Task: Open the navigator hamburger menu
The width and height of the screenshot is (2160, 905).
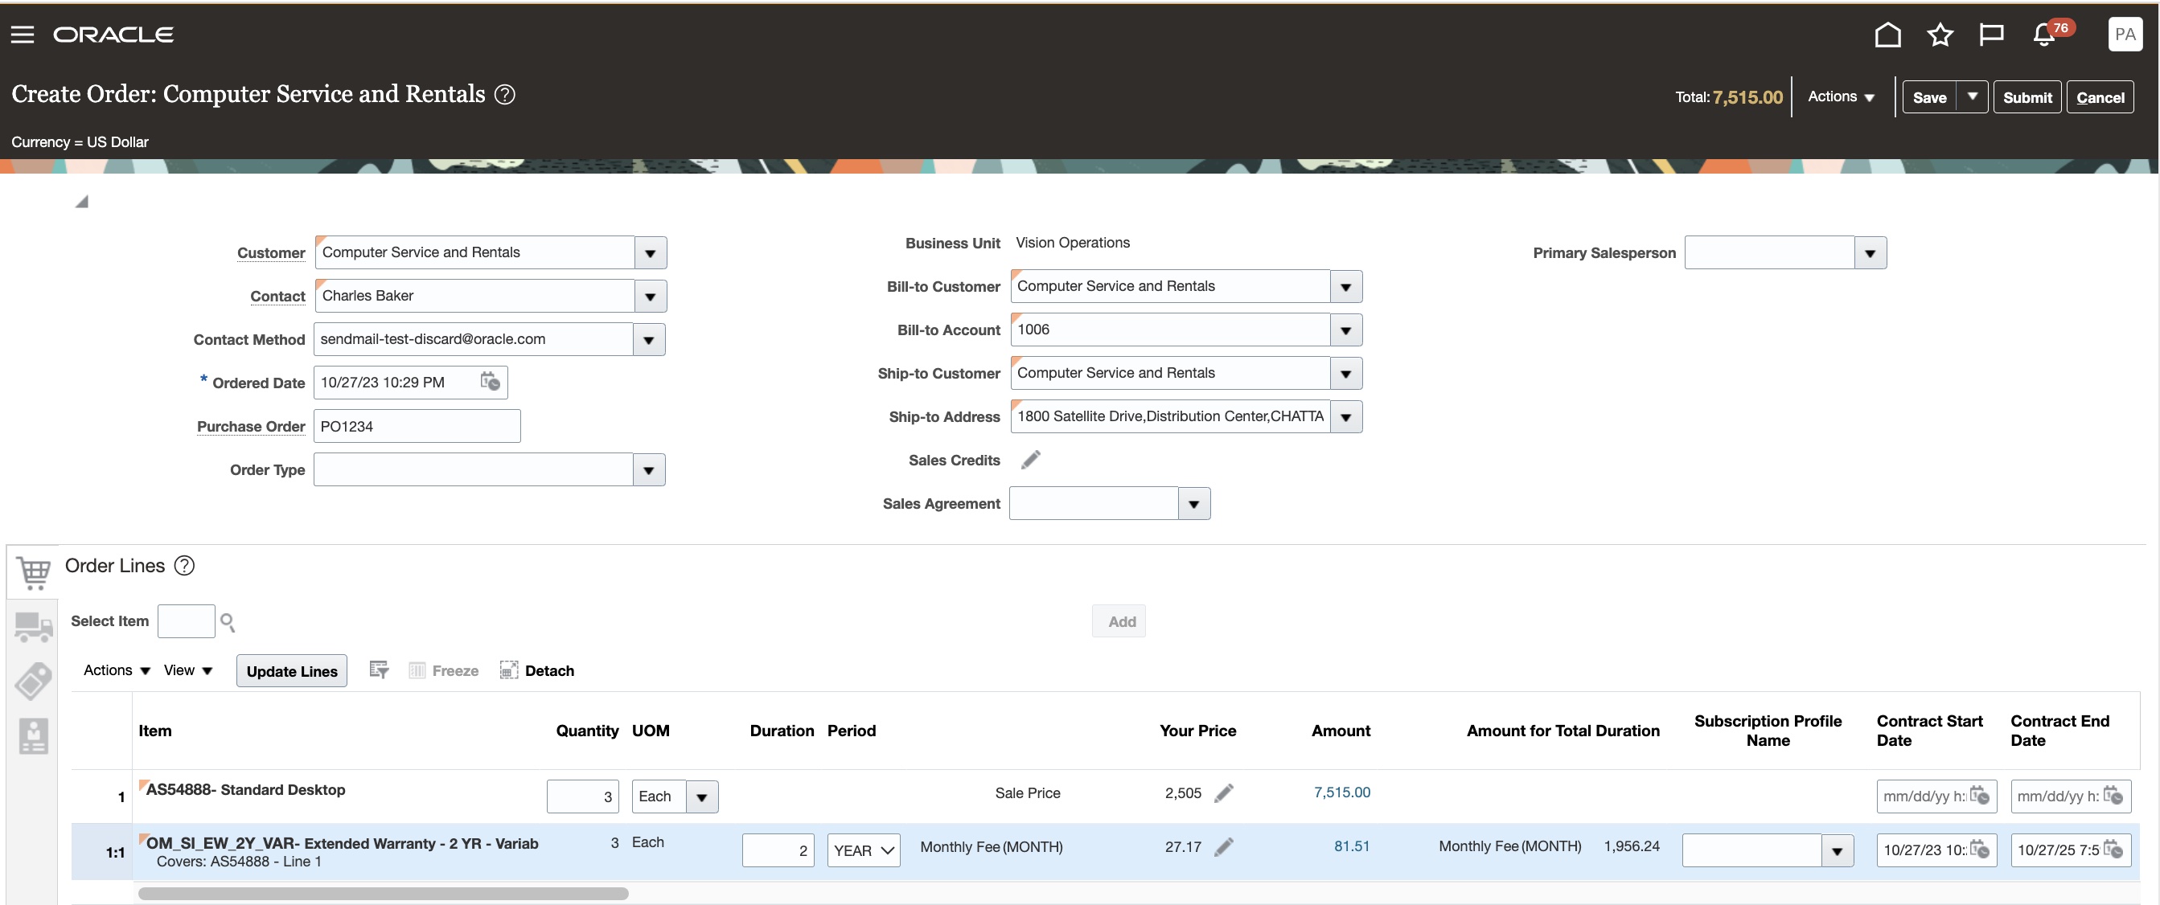Action: tap(23, 35)
